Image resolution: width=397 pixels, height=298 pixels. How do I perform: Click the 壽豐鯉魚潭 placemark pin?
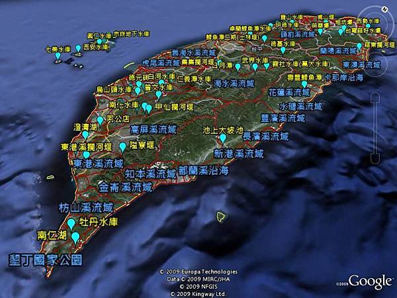pos(304,84)
